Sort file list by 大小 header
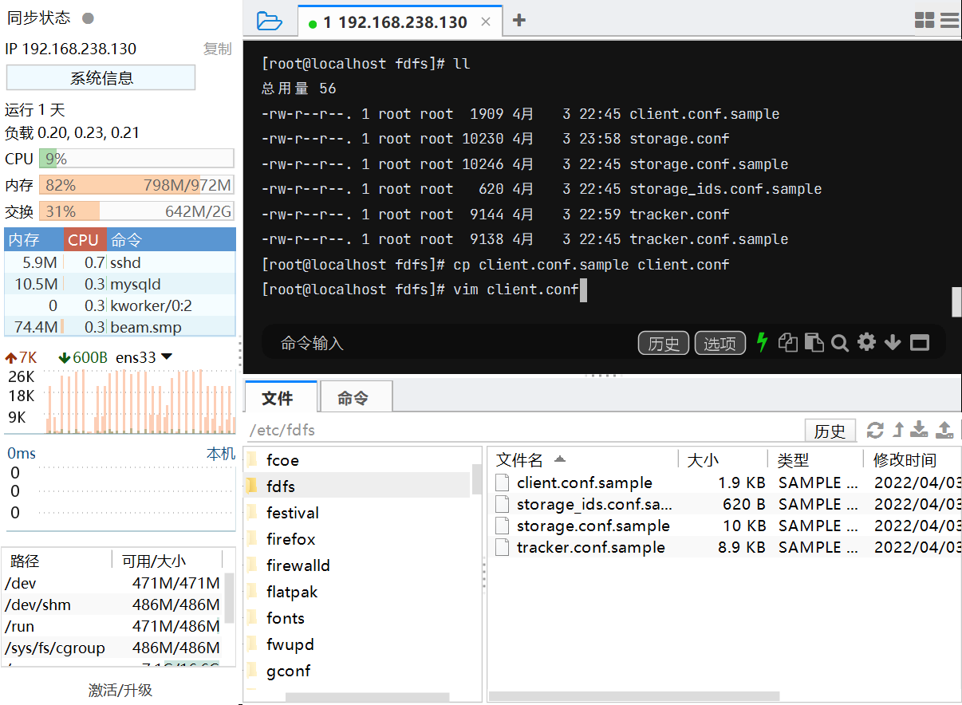 723,459
